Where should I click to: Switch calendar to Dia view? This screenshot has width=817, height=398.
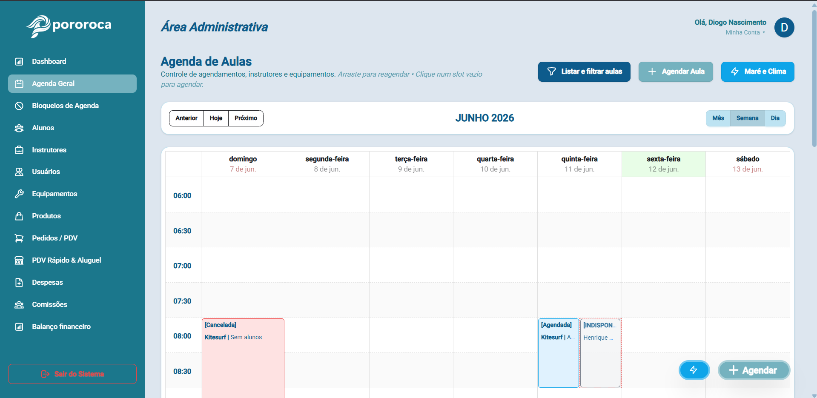click(x=775, y=118)
